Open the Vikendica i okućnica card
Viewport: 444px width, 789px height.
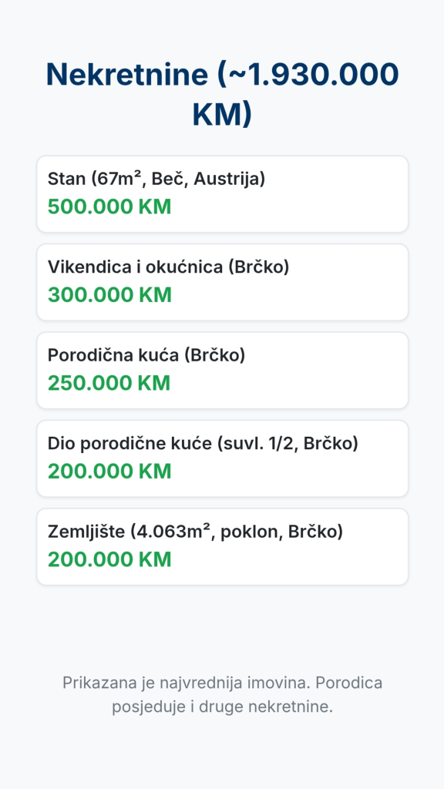[x=222, y=282]
